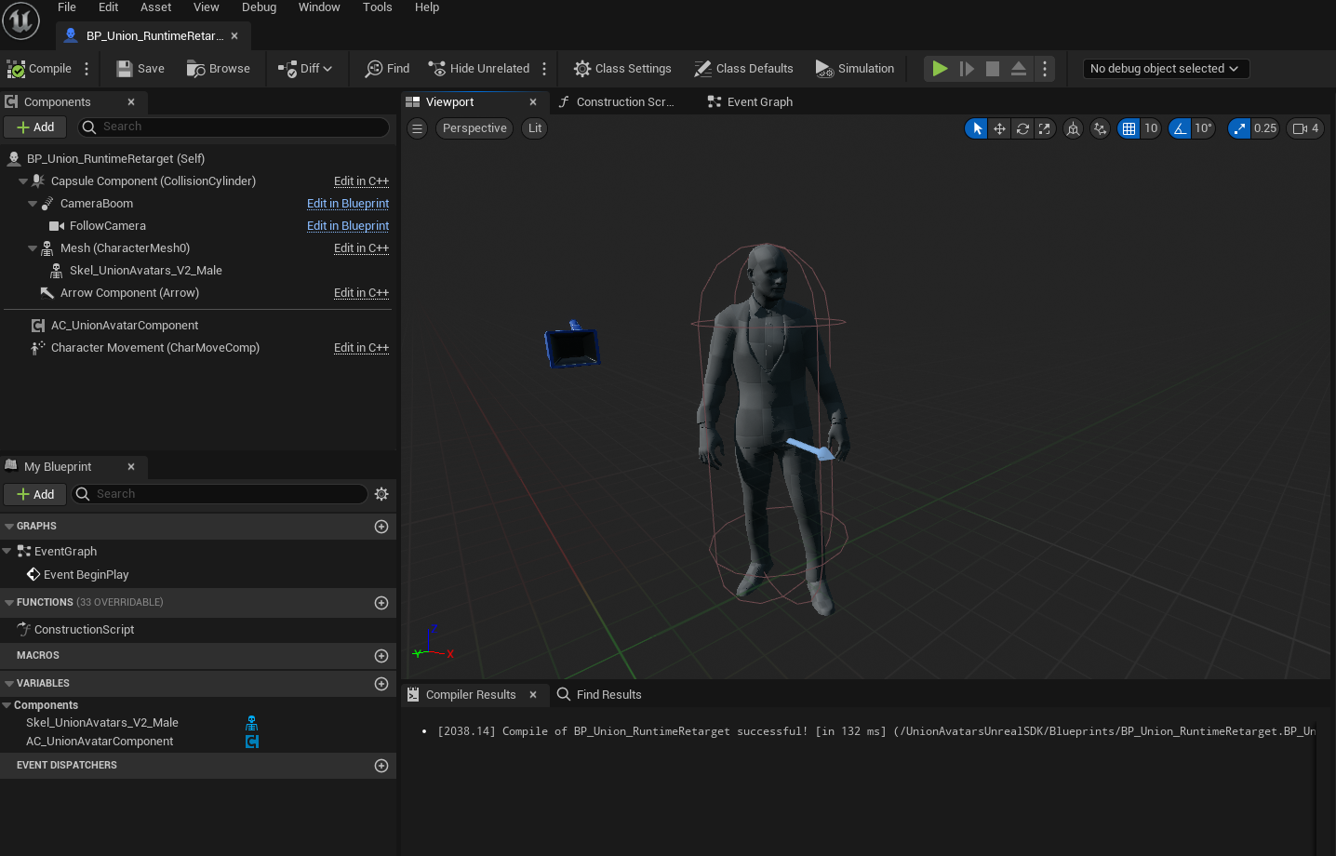Open My Blueprint view options gear
The height and width of the screenshot is (856, 1336).
point(381,495)
